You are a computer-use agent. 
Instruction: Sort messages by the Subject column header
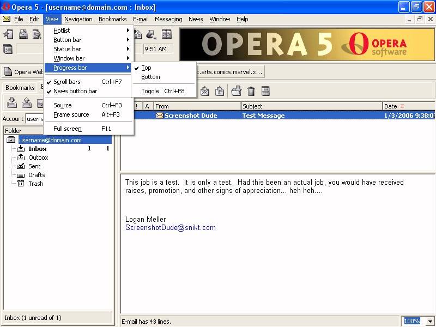pos(312,106)
